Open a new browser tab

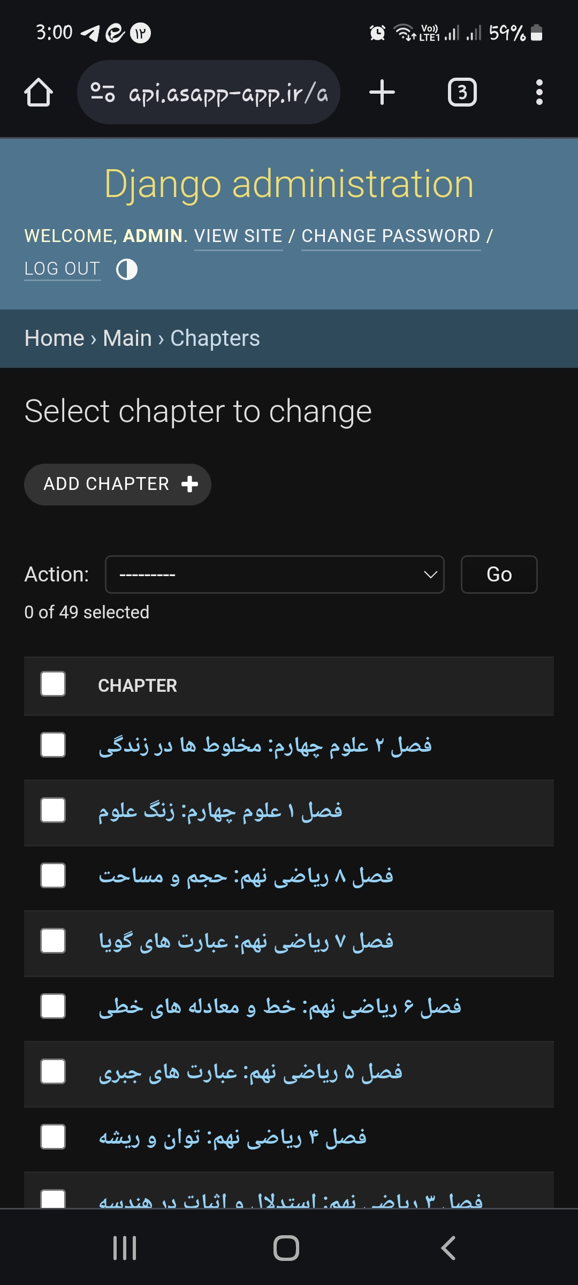coord(382,93)
